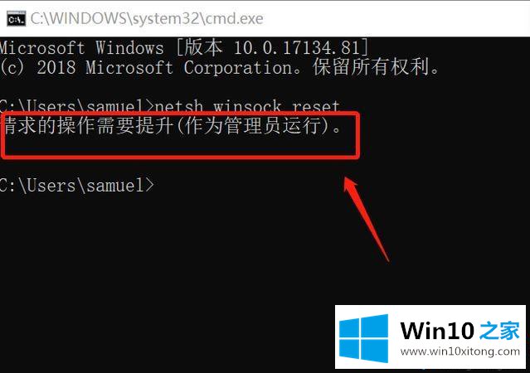The height and width of the screenshot is (373, 530).
Task: Click the netsh winsock reset command text
Action: [x=247, y=106]
